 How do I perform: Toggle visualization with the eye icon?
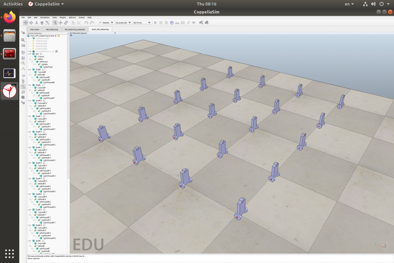[194, 23]
